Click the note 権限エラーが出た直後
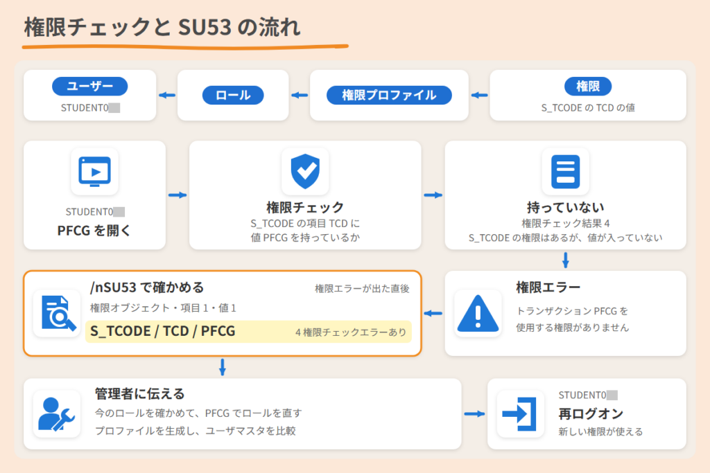The width and height of the screenshot is (710, 473). (x=362, y=289)
